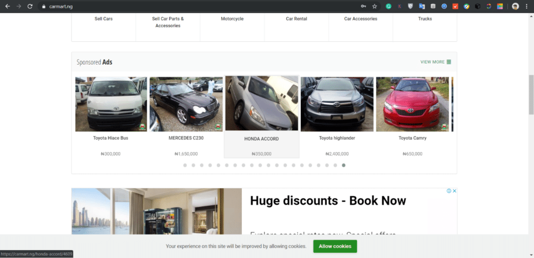This screenshot has width=534, height=258.
Task: Open the blue circle extension icon
Action: (x=444, y=6)
